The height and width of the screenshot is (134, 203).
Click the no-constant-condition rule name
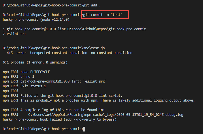pyautogui.click(x=112, y=53)
